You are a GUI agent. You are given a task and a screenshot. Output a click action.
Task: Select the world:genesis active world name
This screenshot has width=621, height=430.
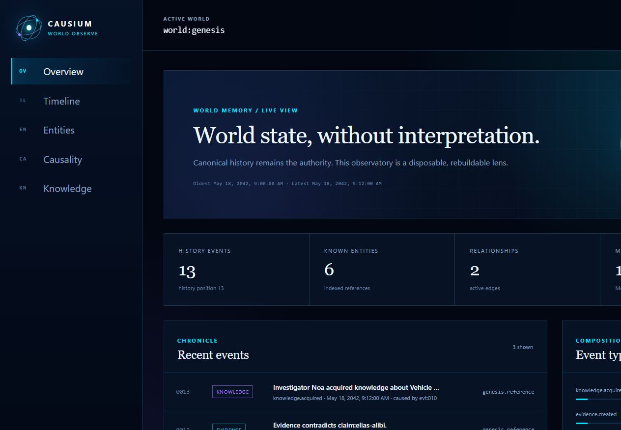(x=194, y=30)
